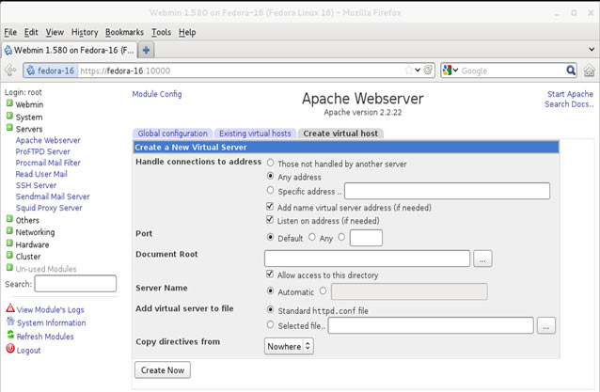Click the Google search magnifier icon
Viewport: 600px width, 392px height.
(x=571, y=71)
